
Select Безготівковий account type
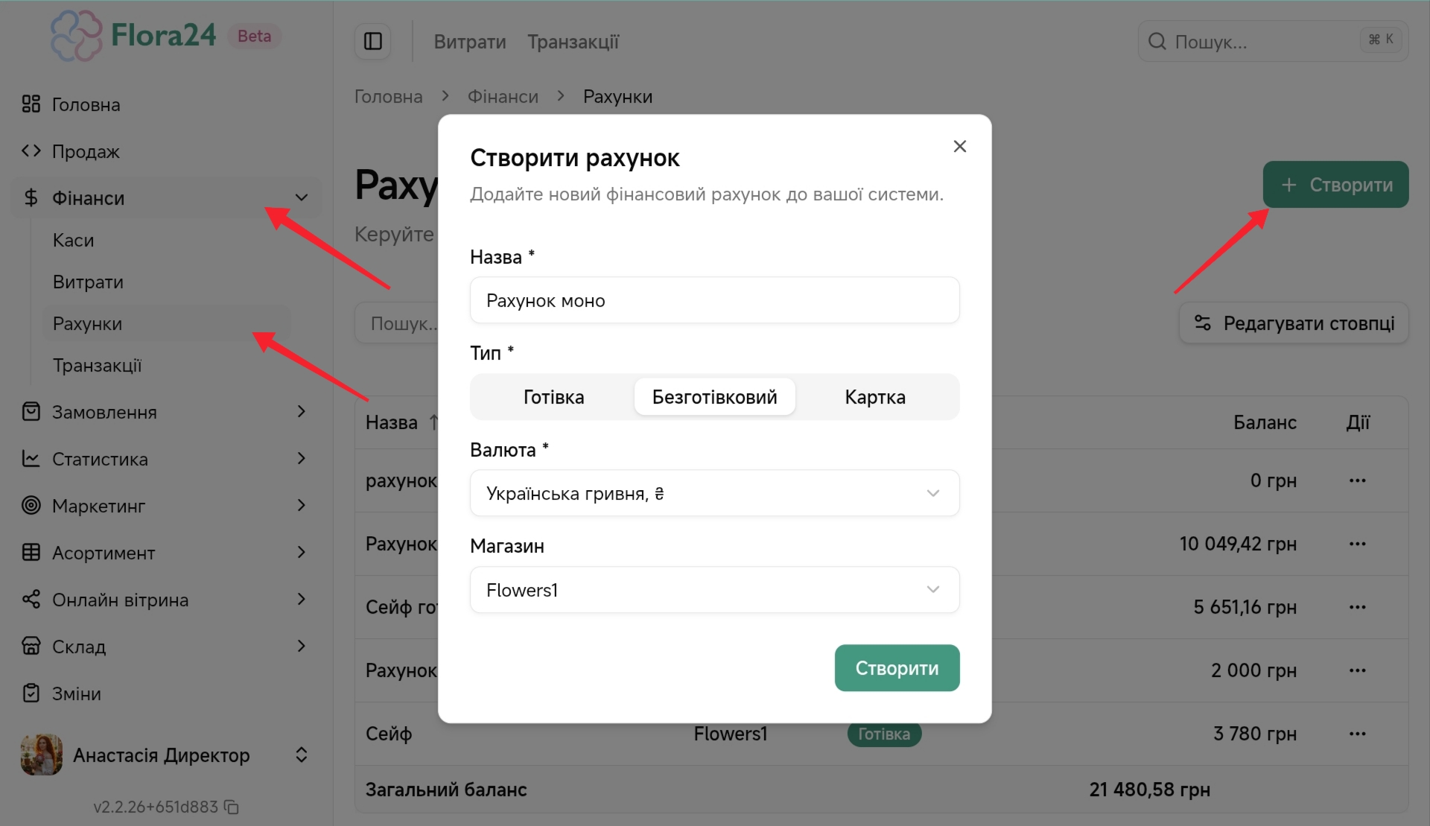(x=714, y=397)
